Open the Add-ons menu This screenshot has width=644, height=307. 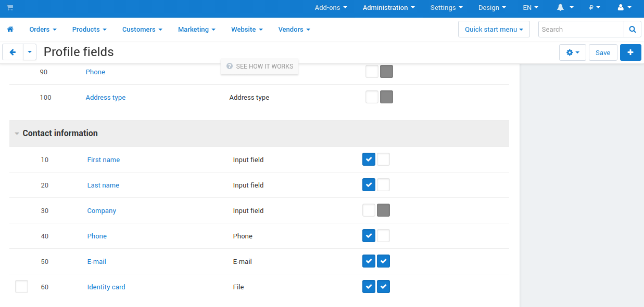click(331, 8)
